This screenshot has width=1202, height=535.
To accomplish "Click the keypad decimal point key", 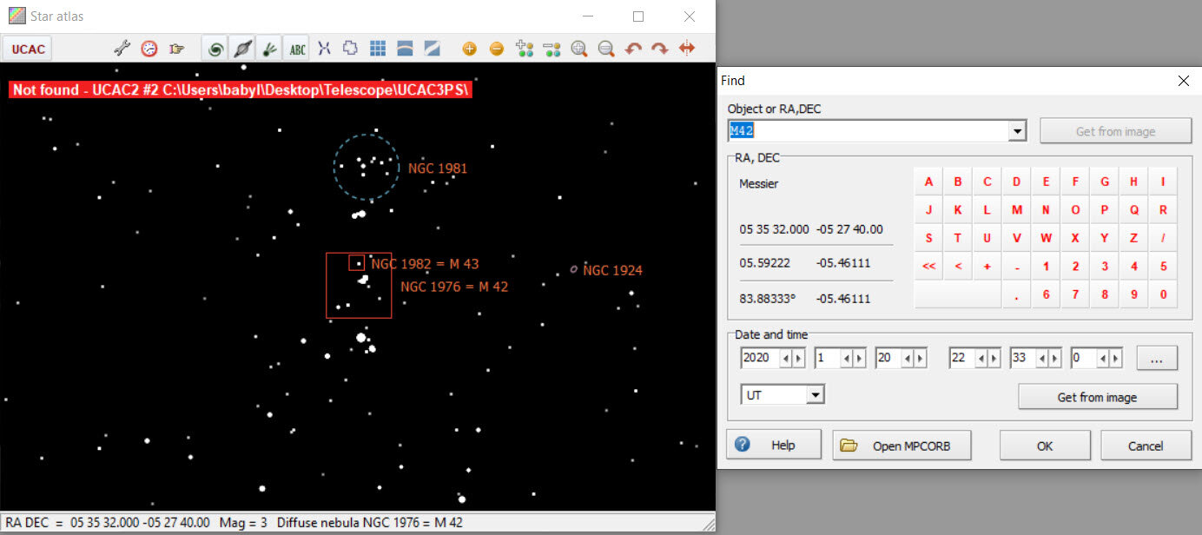I will (1016, 294).
